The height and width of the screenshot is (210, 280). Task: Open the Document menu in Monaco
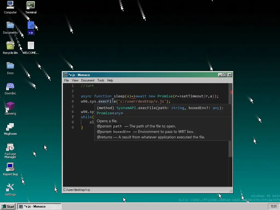[x=88, y=80]
